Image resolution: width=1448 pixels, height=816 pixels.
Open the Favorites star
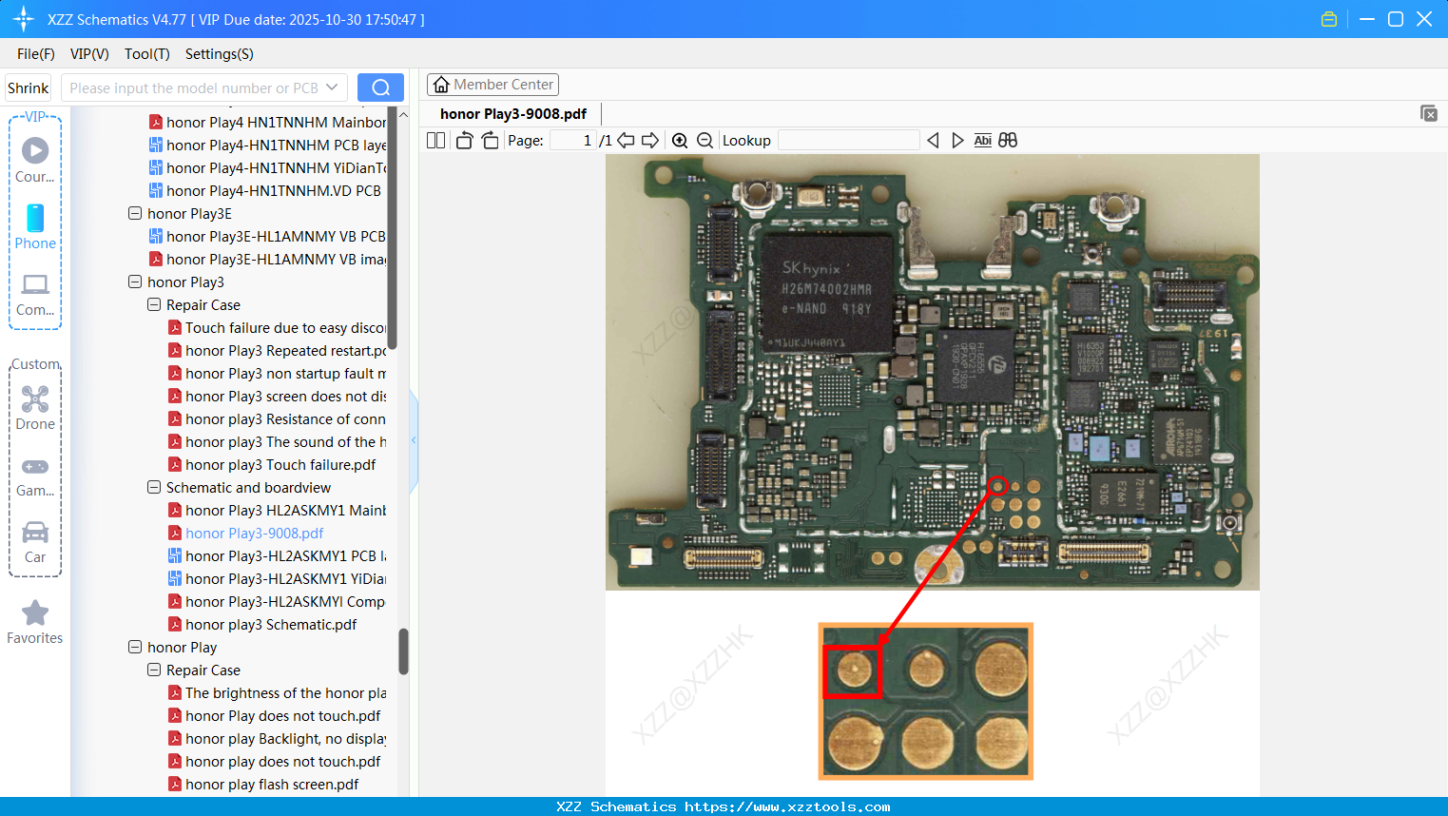tap(35, 622)
